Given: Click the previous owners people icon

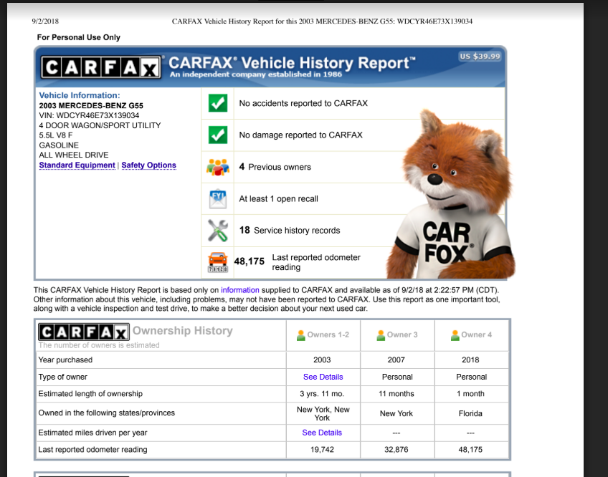Looking at the screenshot, I should click(x=218, y=167).
